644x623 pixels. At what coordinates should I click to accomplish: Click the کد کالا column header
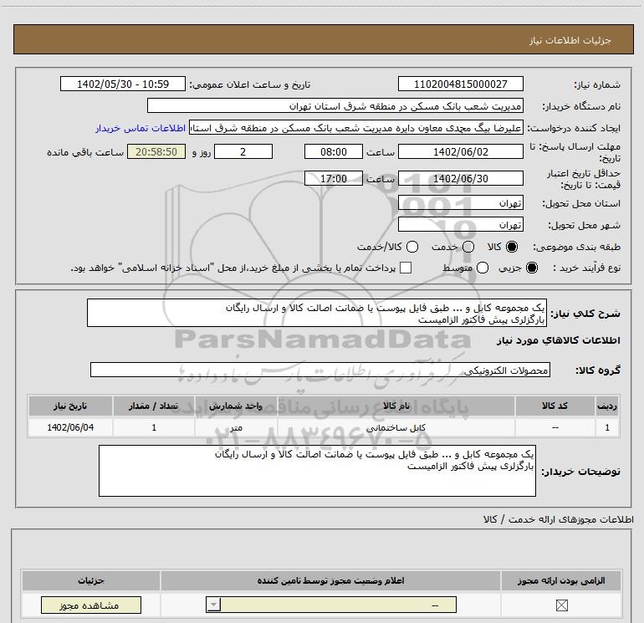(555, 406)
